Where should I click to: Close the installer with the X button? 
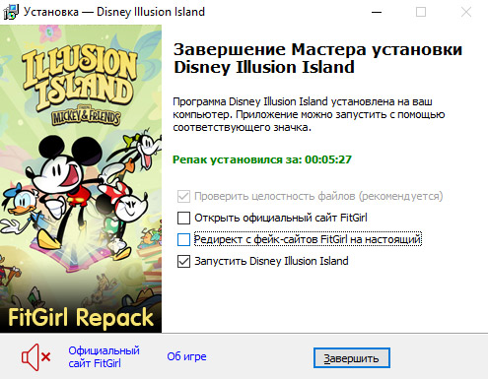[x=465, y=12]
